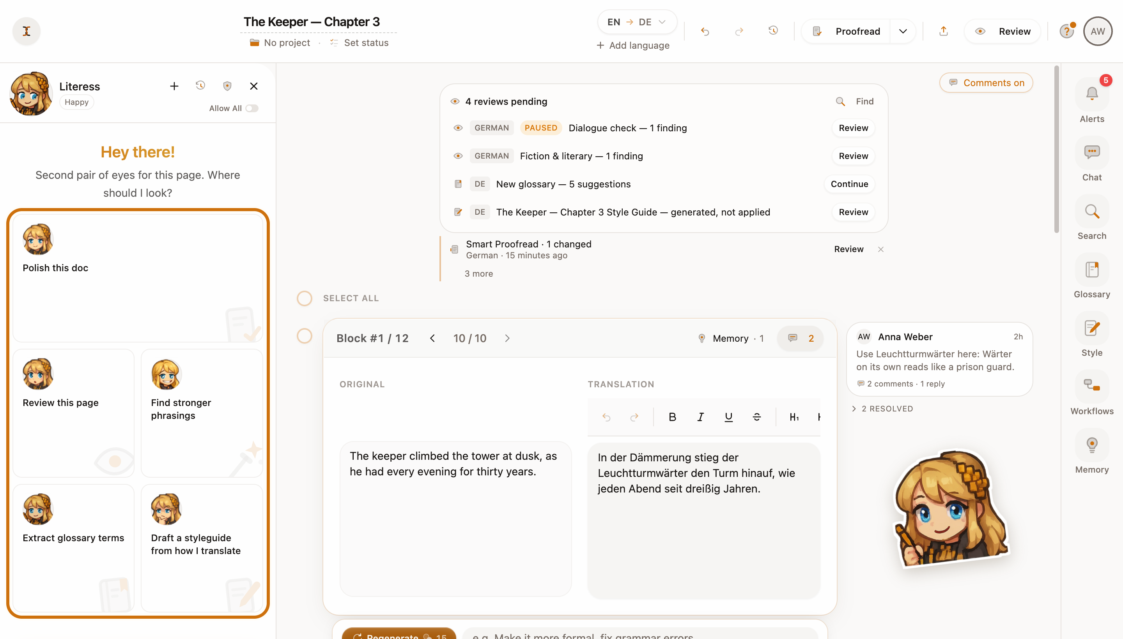Click the editor undo arrow above translation
Screen dimensions: 1123x639
coord(606,417)
